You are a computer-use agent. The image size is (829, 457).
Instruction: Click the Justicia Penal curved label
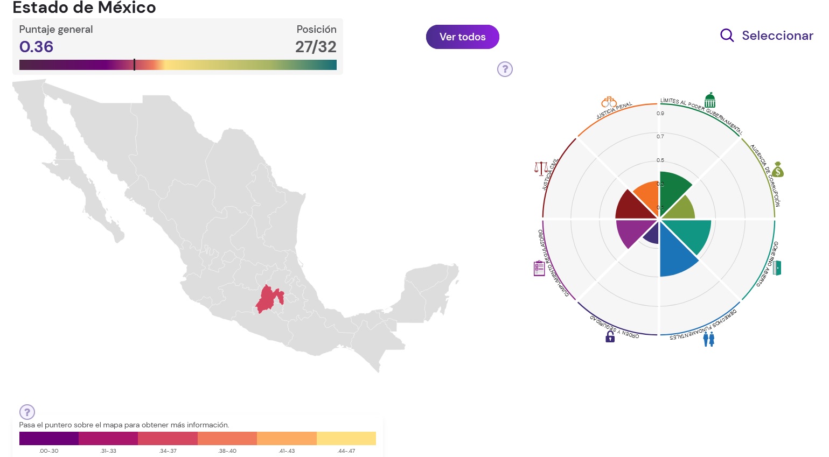click(x=614, y=111)
